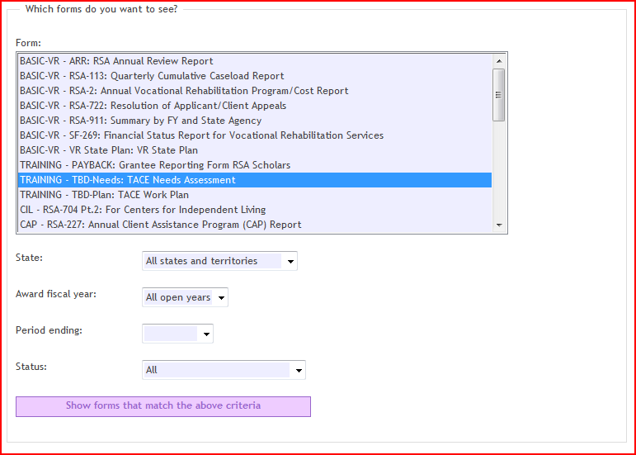The image size is (636, 455).
Task: Select SF-269 Financial Status Report entry
Action: tap(255, 135)
